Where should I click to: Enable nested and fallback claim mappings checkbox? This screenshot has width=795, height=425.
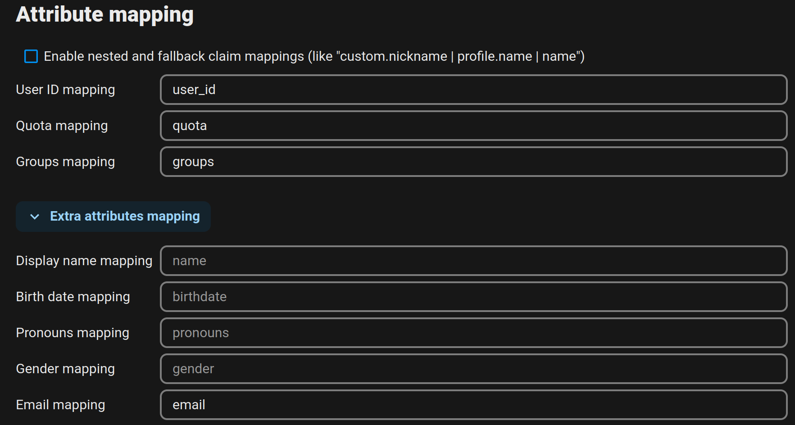click(x=31, y=56)
